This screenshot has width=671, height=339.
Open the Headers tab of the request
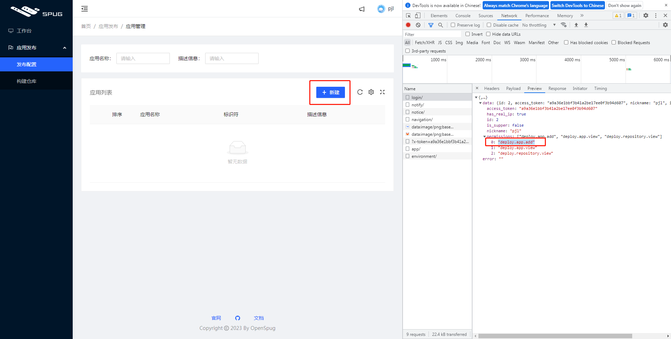click(x=492, y=88)
